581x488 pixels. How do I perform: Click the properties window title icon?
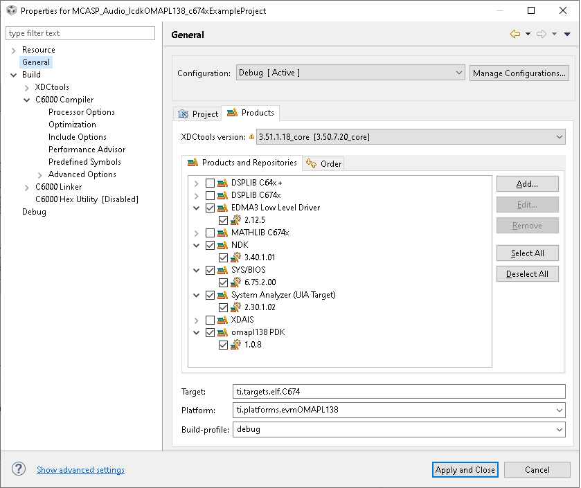(12, 10)
